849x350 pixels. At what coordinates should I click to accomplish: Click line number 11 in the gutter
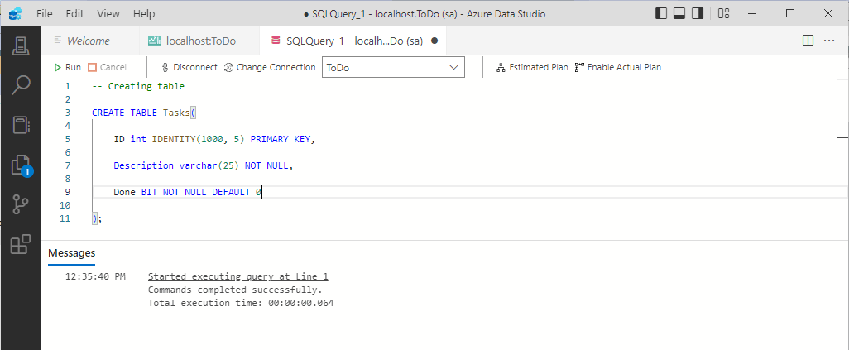[65, 219]
